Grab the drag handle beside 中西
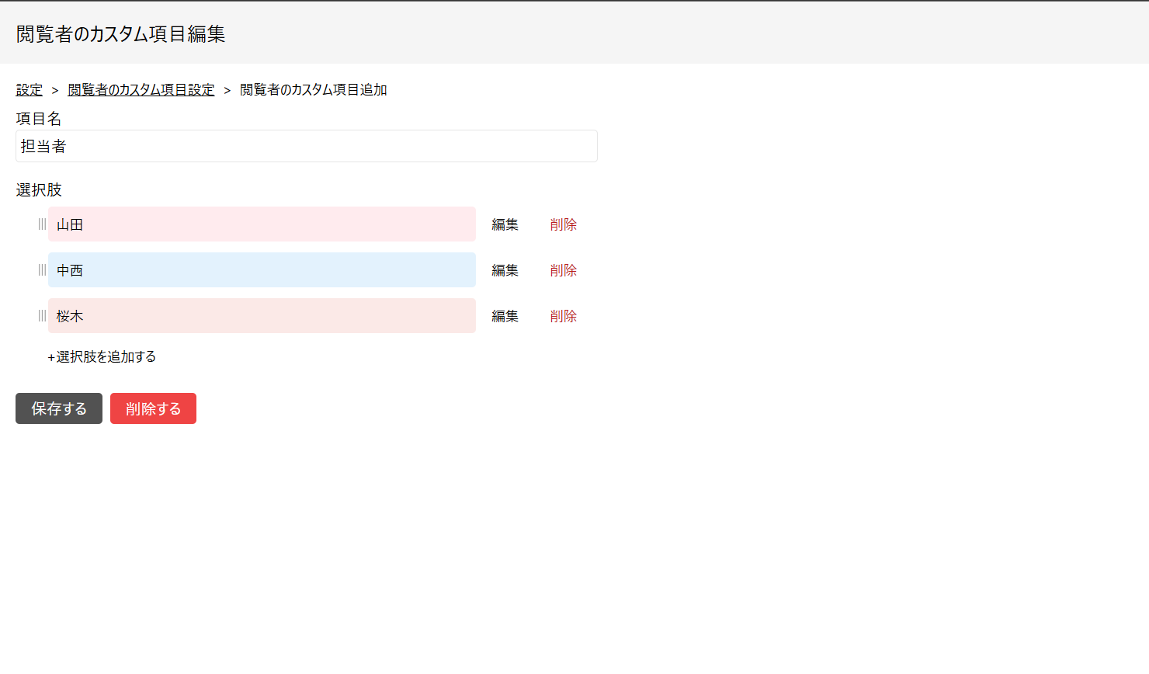Viewport: 1149px width, 674px height. tap(42, 270)
